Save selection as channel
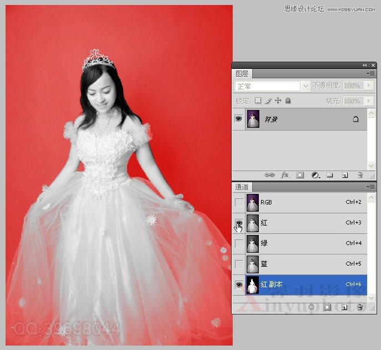 pyautogui.click(x=327, y=307)
